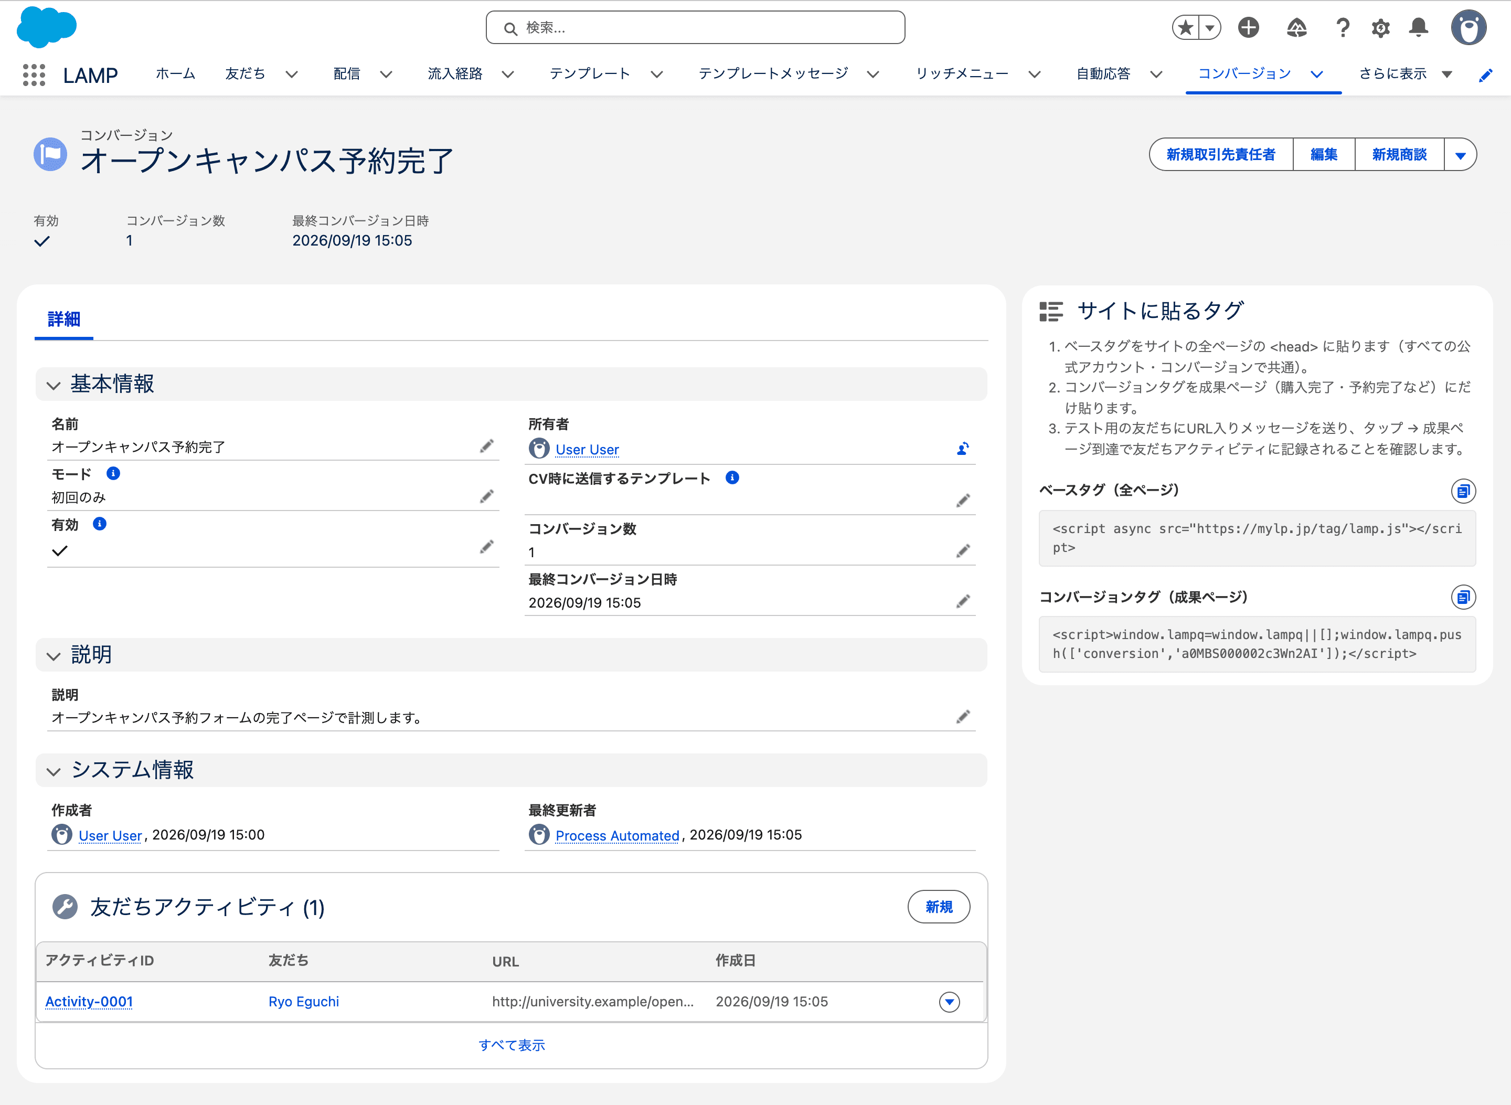1511x1105 pixels.
Task: Open more record actions dropdown
Action: [x=1460, y=154]
